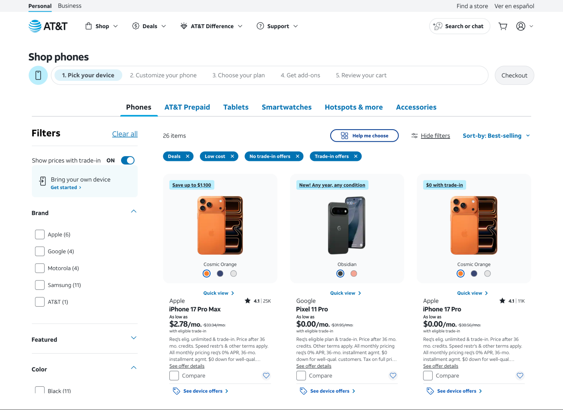563x410 pixels.
Task: Remove the No trade-in offers filter chip
Action: point(298,157)
